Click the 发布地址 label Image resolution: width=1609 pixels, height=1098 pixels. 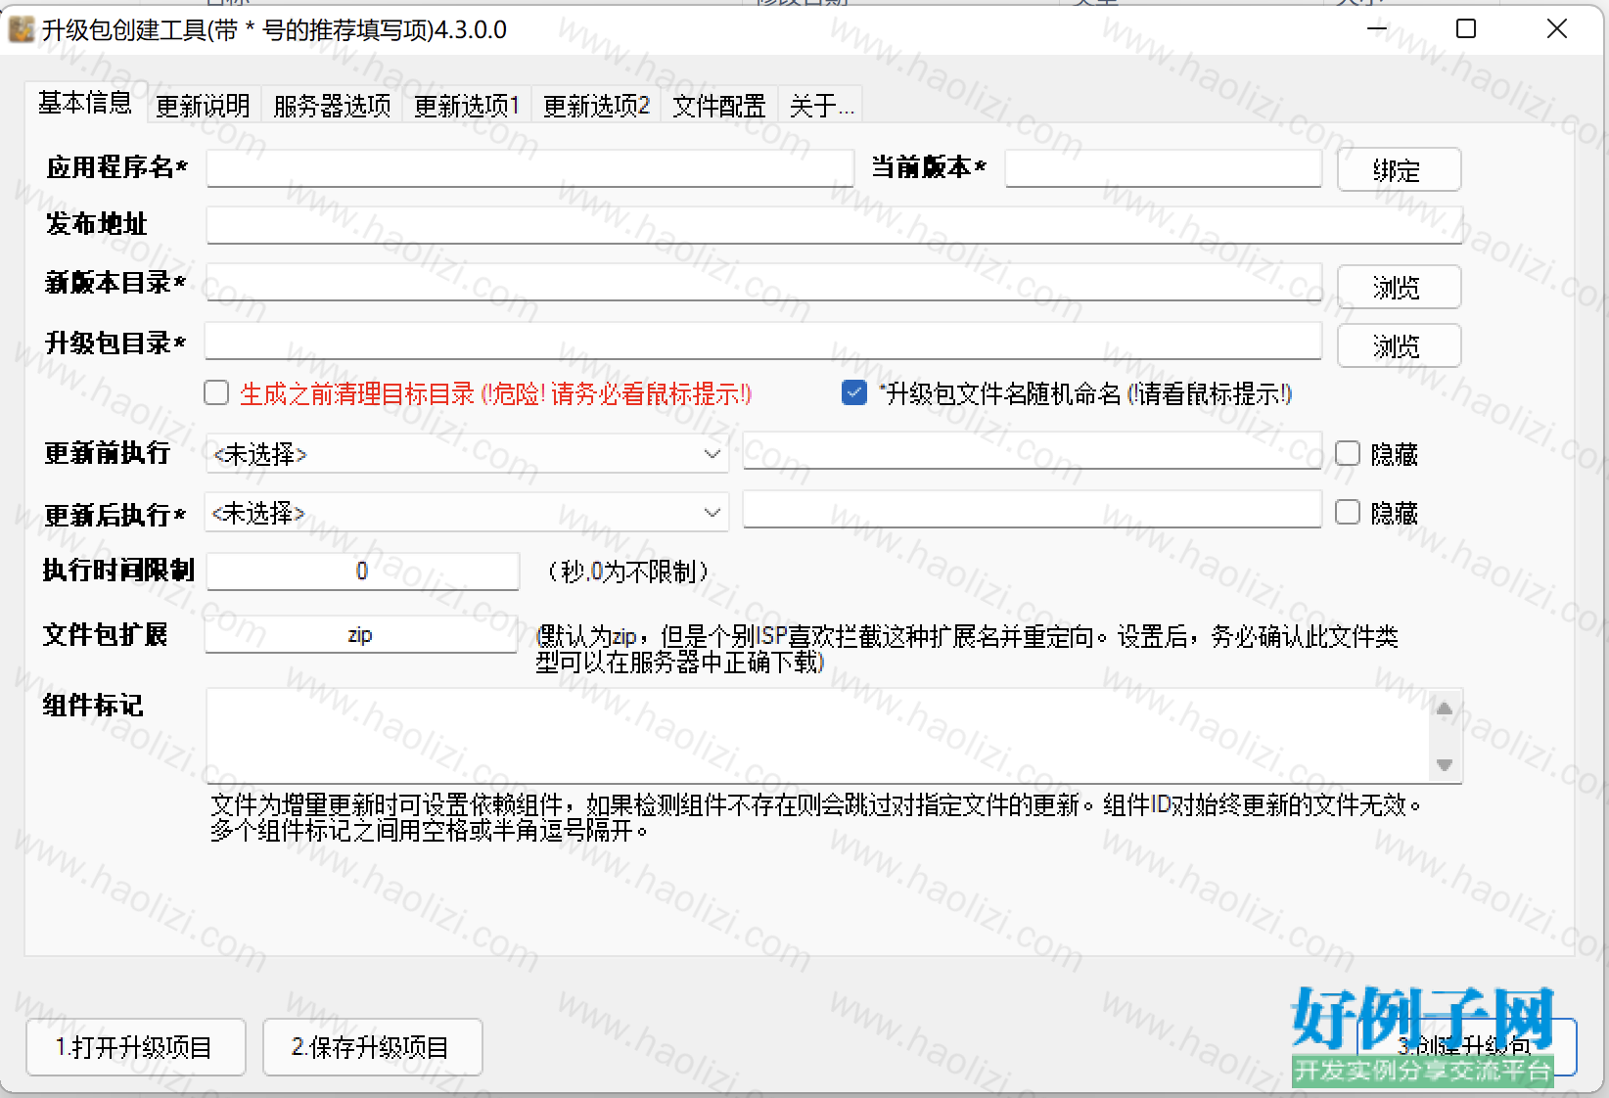[96, 224]
